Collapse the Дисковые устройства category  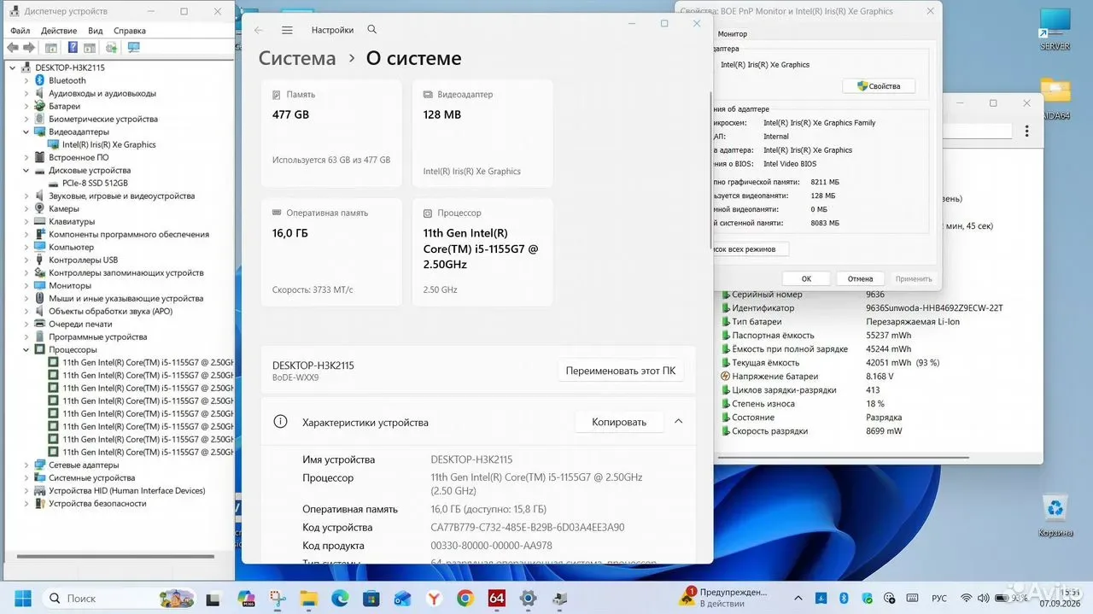[26, 170]
